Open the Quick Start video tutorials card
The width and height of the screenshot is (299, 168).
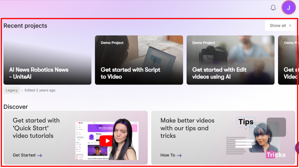76,138
